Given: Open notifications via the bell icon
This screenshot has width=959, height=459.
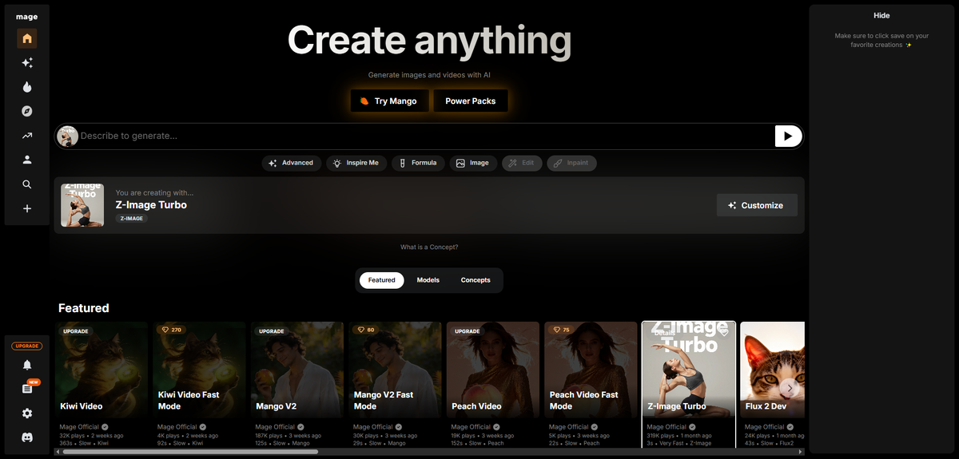Looking at the screenshot, I should (x=27, y=365).
